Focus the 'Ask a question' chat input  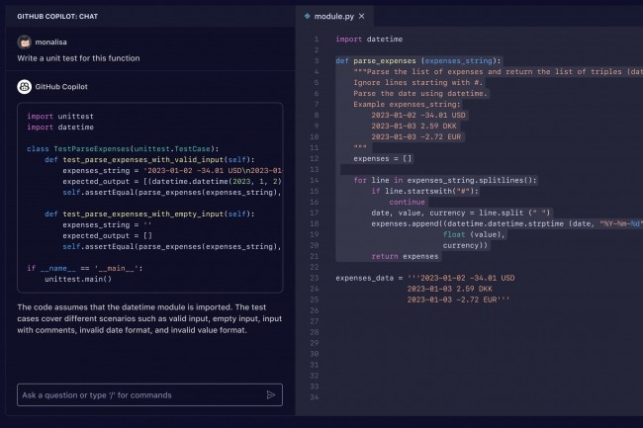point(138,394)
